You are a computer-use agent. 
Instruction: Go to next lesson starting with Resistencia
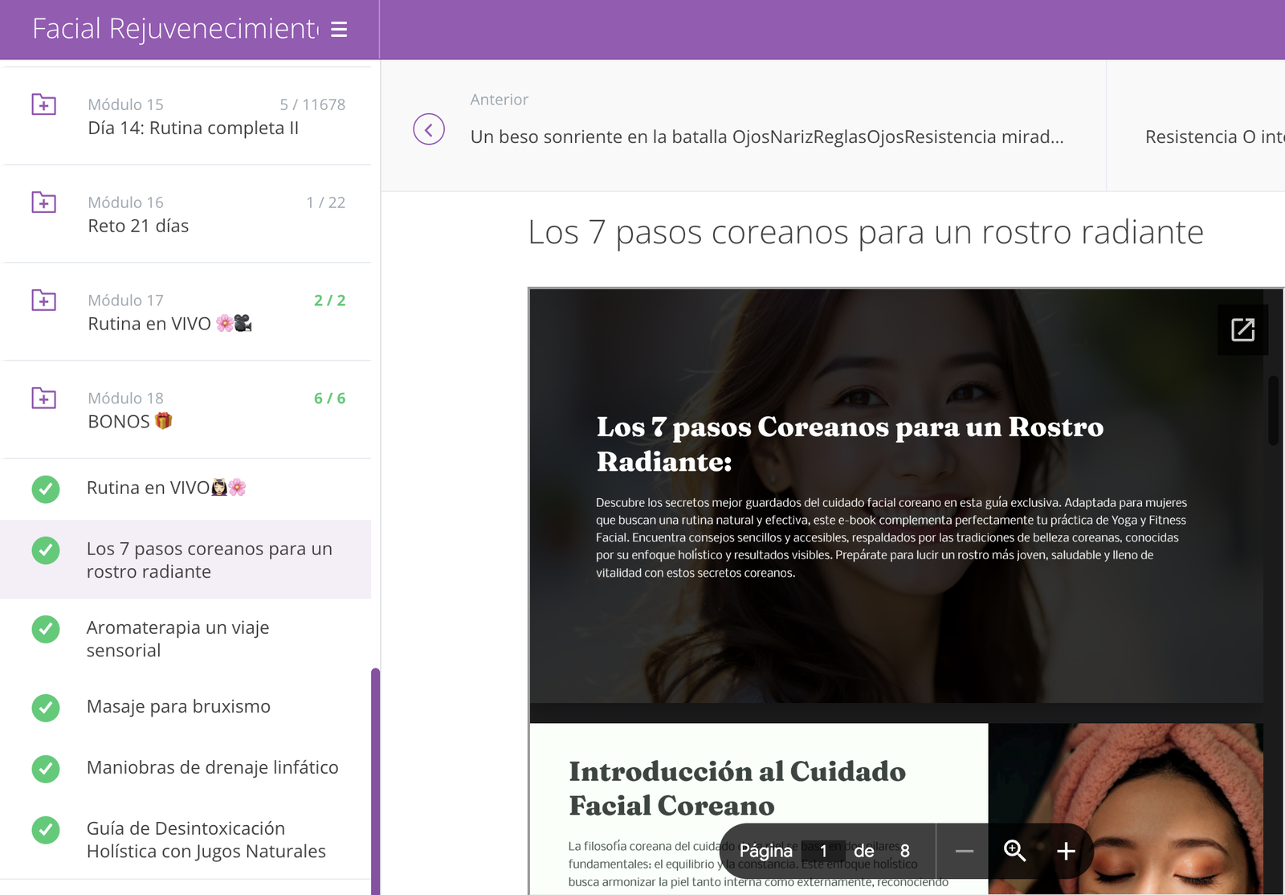(1214, 137)
